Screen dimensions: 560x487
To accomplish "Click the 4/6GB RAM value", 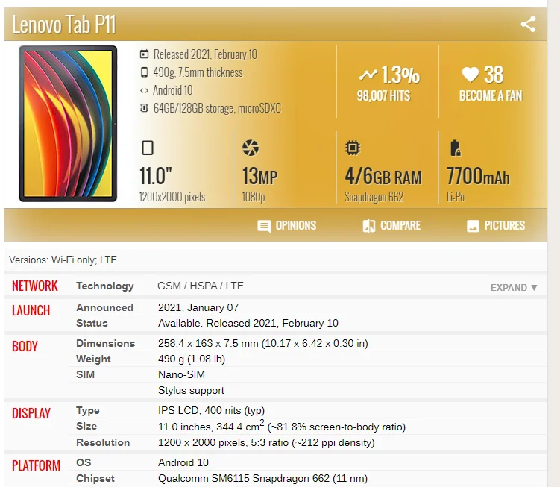I will [383, 177].
